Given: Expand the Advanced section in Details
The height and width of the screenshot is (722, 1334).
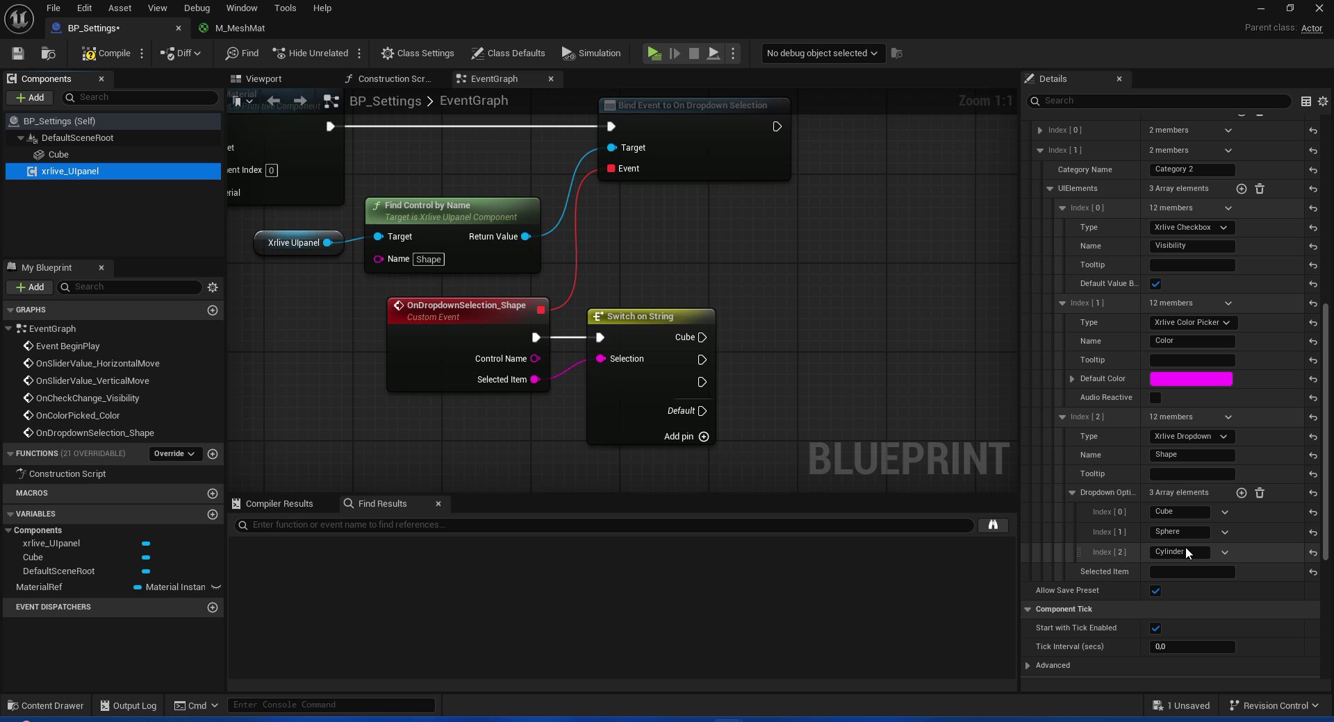Looking at the screenshot, I should coord(1028,666).
